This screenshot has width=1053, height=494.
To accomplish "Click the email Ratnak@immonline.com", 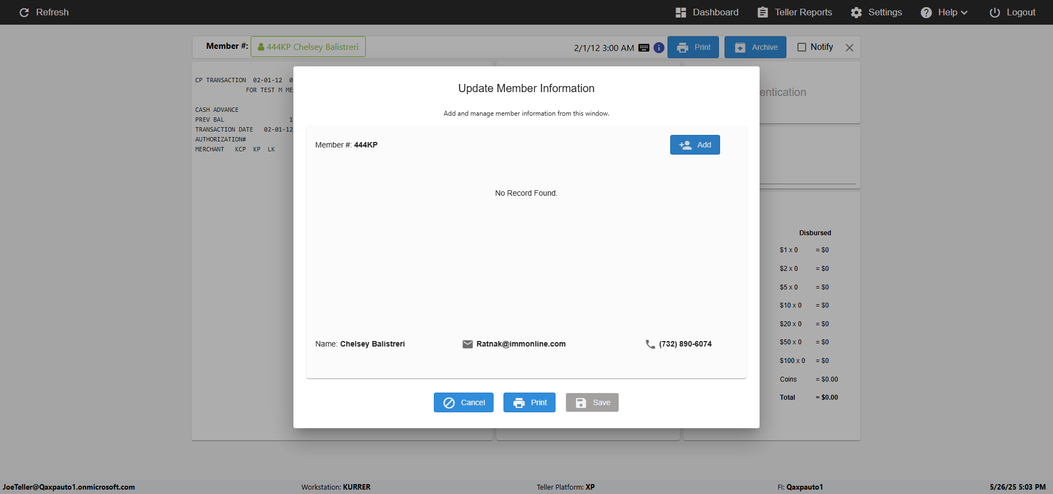I will tap(521, 344).
